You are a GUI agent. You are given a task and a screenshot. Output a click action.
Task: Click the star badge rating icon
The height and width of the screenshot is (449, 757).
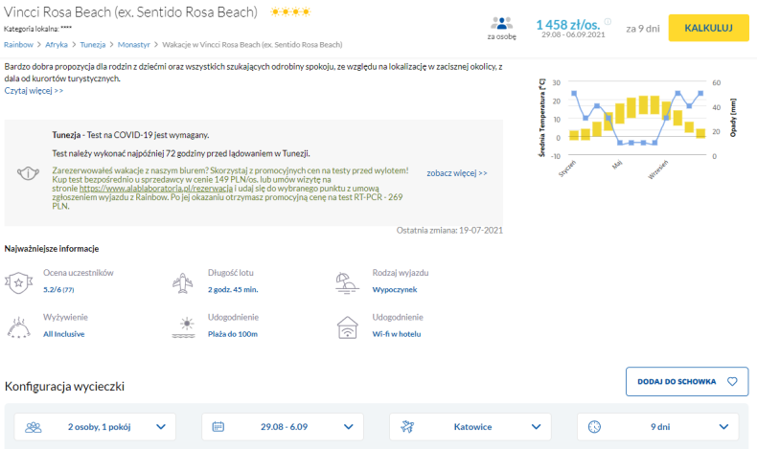pyautogui.click(x=18, y=282)
